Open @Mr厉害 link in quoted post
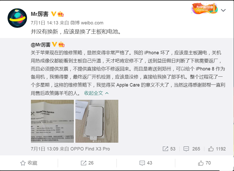Image resolution: width=234 pixels, height=171 pixels. pos(41,45)
